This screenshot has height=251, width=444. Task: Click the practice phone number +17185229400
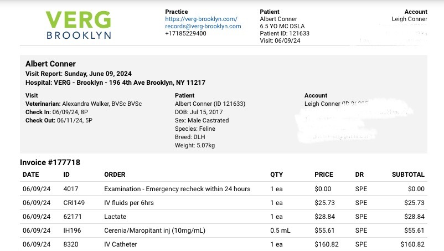(185, 33)
